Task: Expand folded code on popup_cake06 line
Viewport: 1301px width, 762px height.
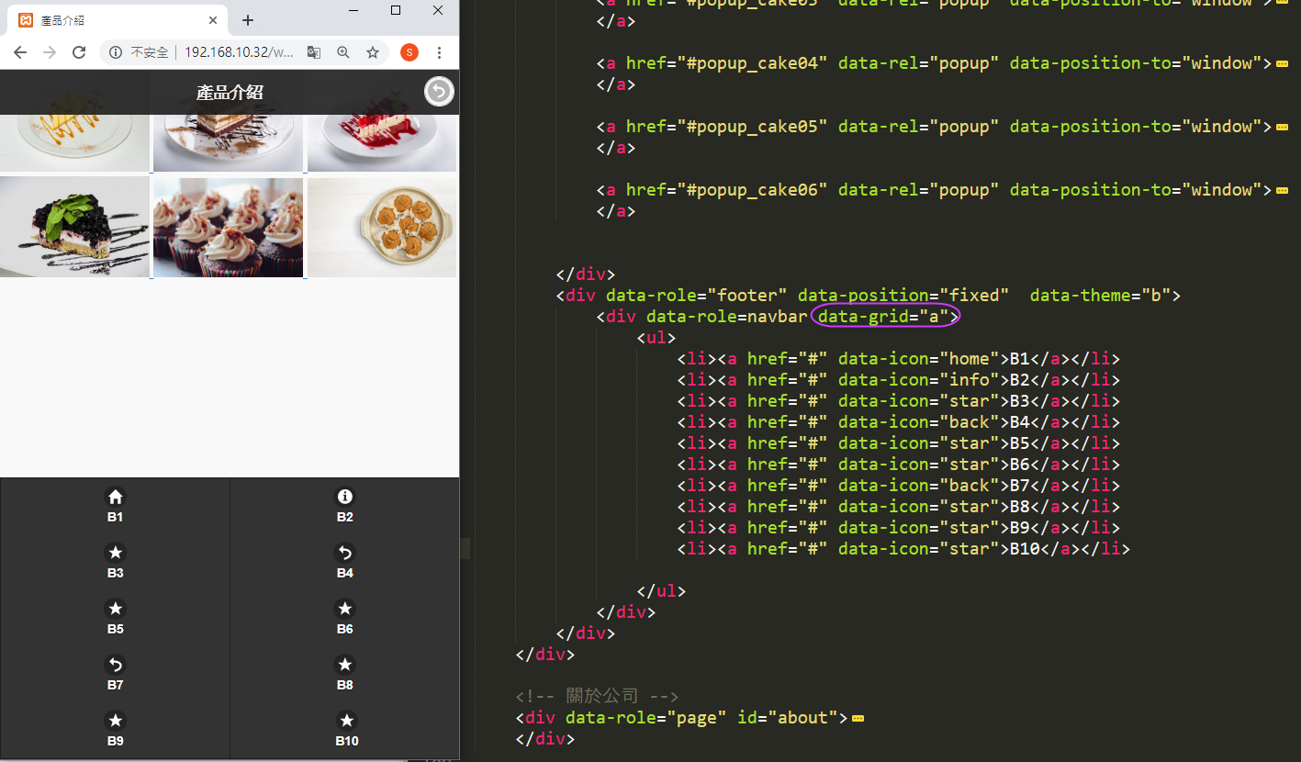Action: 1282,190
